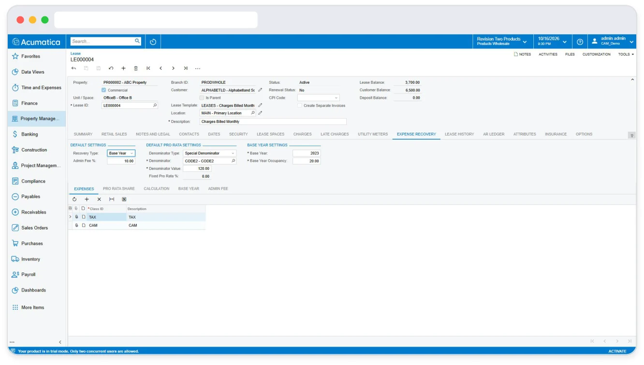Fit columns in expenses grid
The image size is (644, 365).
click(x=112, y=199)
